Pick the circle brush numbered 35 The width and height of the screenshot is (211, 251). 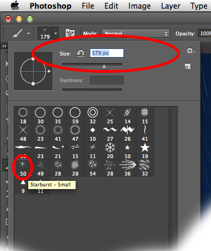(58, 116)
